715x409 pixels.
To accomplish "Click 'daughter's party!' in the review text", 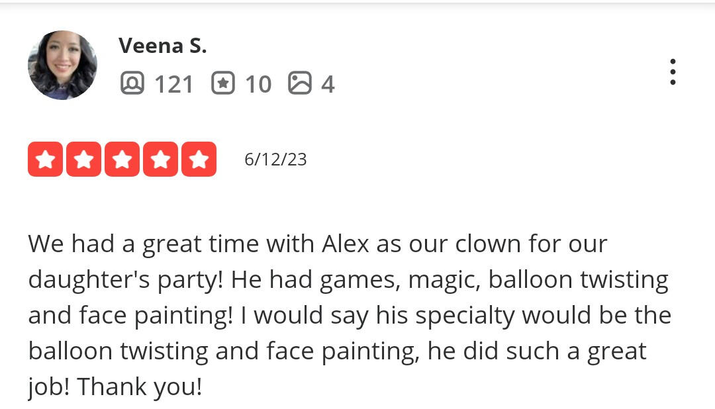I will pos(126,280).
